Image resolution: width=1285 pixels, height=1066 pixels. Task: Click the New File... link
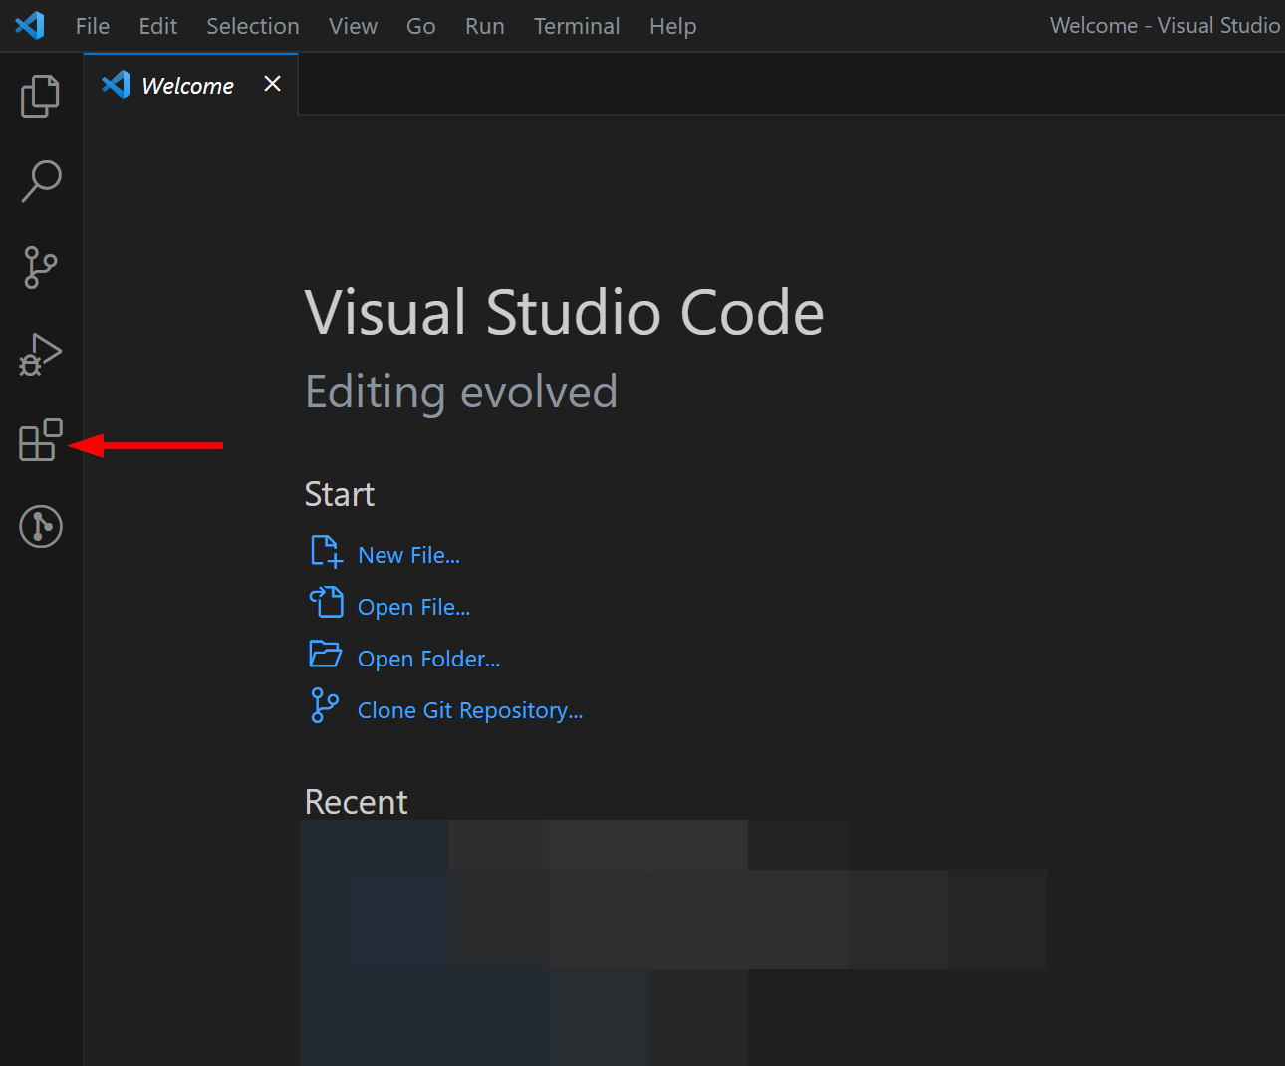click(408, 555)
